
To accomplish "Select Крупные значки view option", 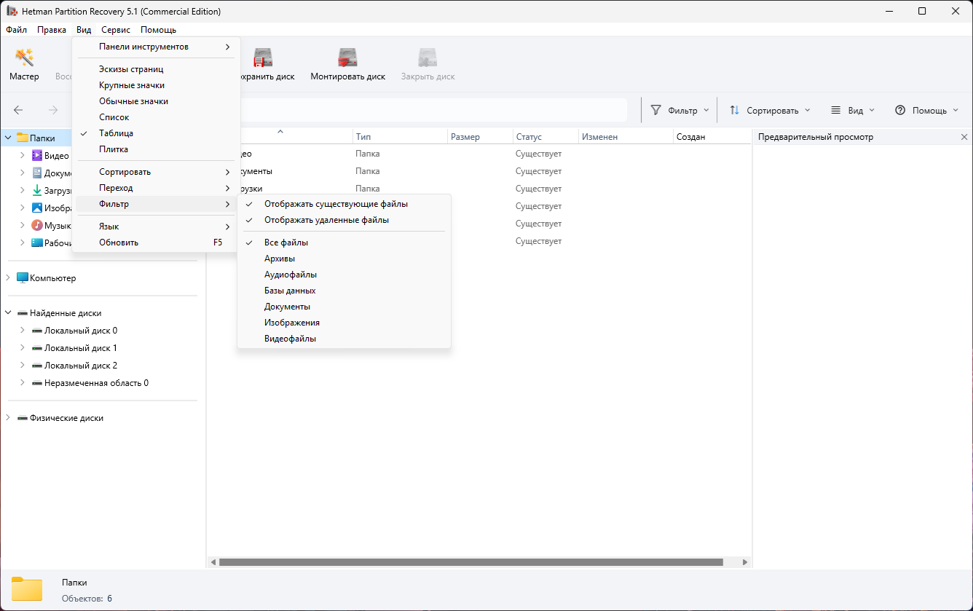I will (156, 85).
